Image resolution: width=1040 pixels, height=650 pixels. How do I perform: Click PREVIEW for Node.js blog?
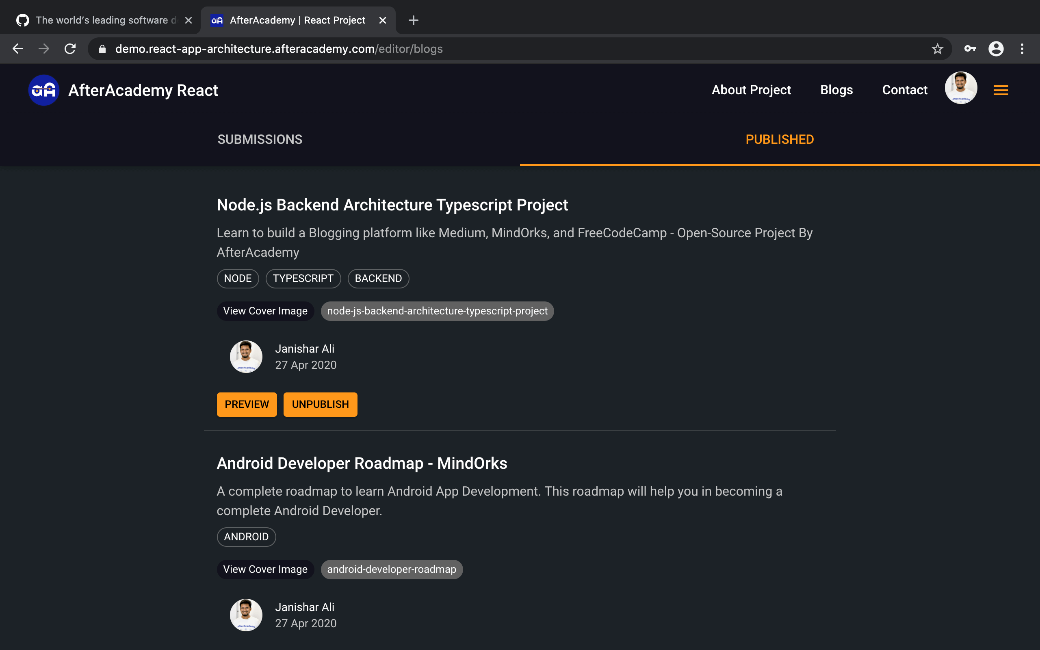247,404
